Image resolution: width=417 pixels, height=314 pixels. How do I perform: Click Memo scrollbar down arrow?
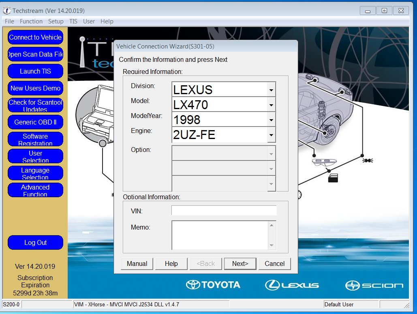click(272, 245)
